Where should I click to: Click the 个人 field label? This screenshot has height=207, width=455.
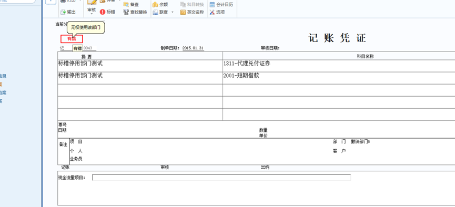click(76, 151)
